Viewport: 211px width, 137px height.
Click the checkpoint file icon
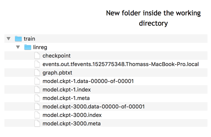tap(38, 56)
